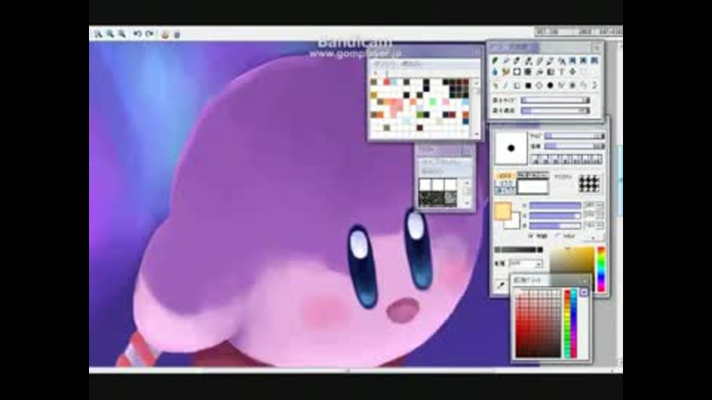The width and height of the screenshot is (712, 400).
Task: Adjust the top slider of the three color channel sliders
Action: [555, 205]
